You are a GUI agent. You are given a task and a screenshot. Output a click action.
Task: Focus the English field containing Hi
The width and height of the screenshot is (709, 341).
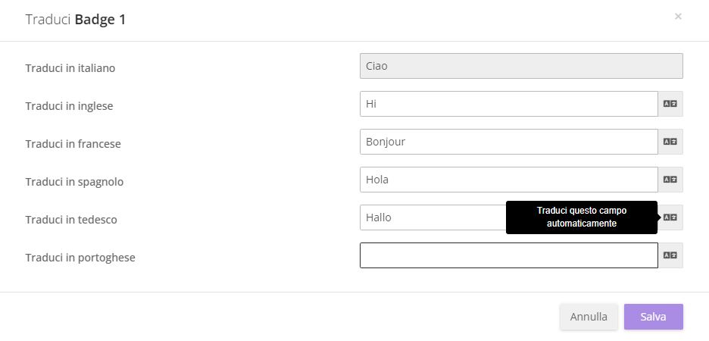point(508,104)
